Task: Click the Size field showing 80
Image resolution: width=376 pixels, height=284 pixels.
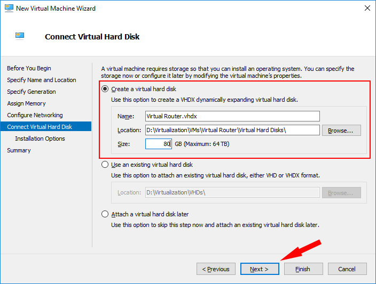Action: 159,144
